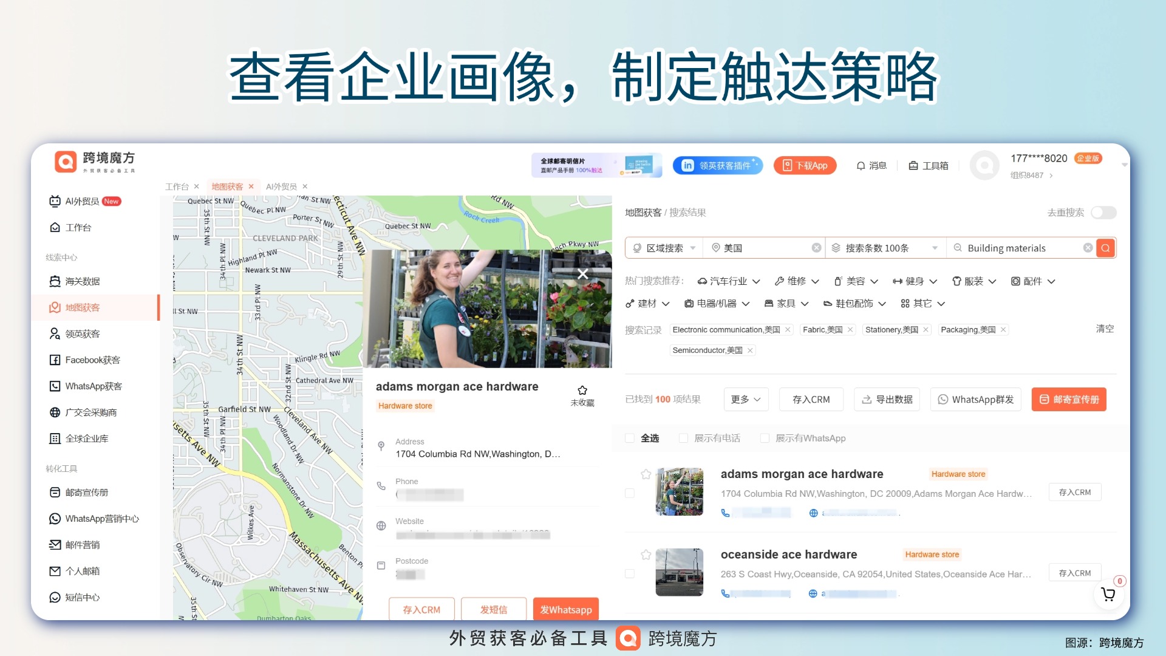Image resolution: width=1166 pixels, height=656 pixels.
Task: Favorite the oceanside ace hardware result
Action: tap(646, 555)
